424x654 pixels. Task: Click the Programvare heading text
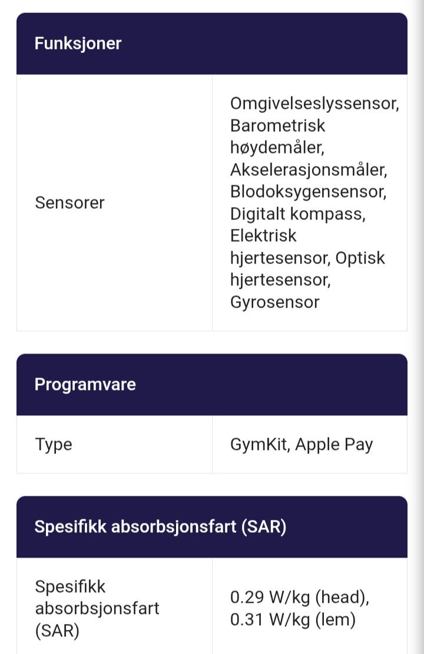(85, 385)
